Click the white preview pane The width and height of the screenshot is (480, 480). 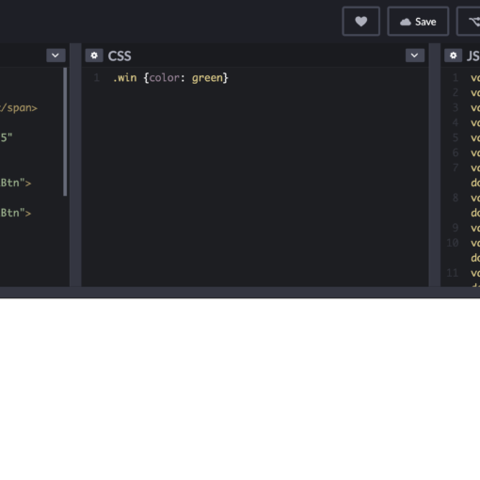pyautogui.click(x=240, y=389)
